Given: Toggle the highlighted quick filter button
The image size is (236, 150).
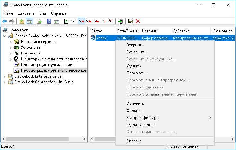Looking at the screenshot, I should coord(82,21).
